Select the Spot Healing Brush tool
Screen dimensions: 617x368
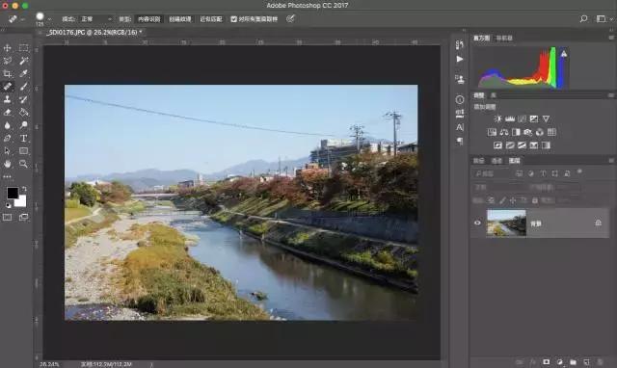(x=7, y=87)
